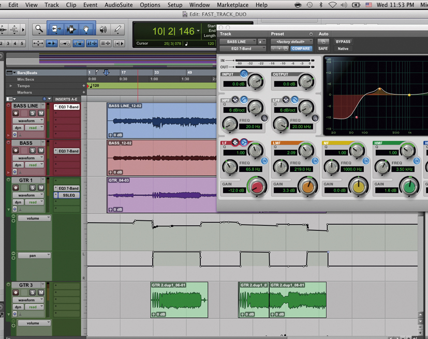Toggle the HPF band IN button

click(x=264, y=118)
